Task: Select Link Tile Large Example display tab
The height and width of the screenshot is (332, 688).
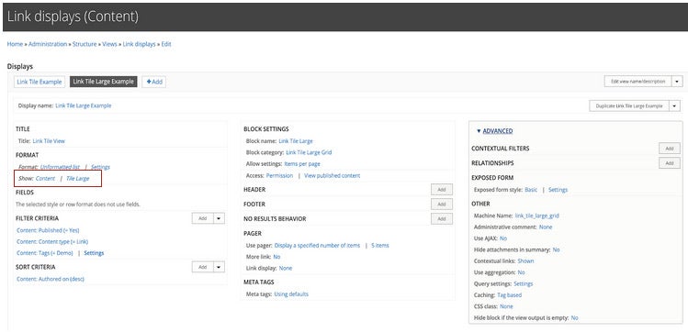Action: 104,82
